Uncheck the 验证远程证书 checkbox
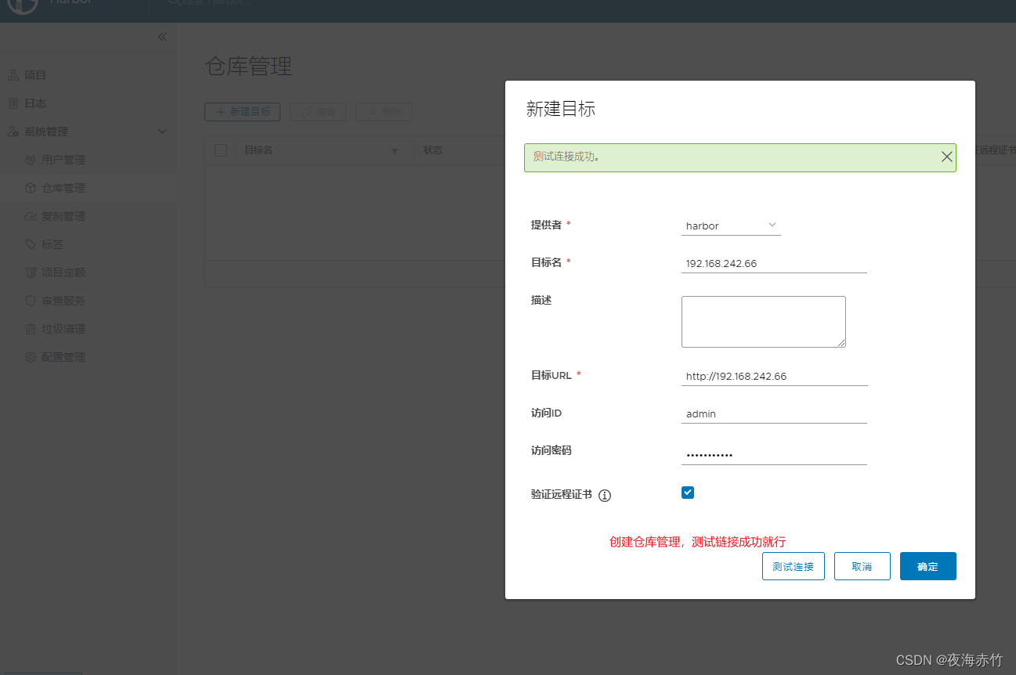 pos(688,493)
